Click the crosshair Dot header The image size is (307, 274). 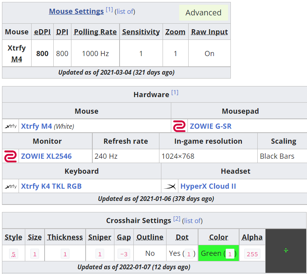coord(182,237)
